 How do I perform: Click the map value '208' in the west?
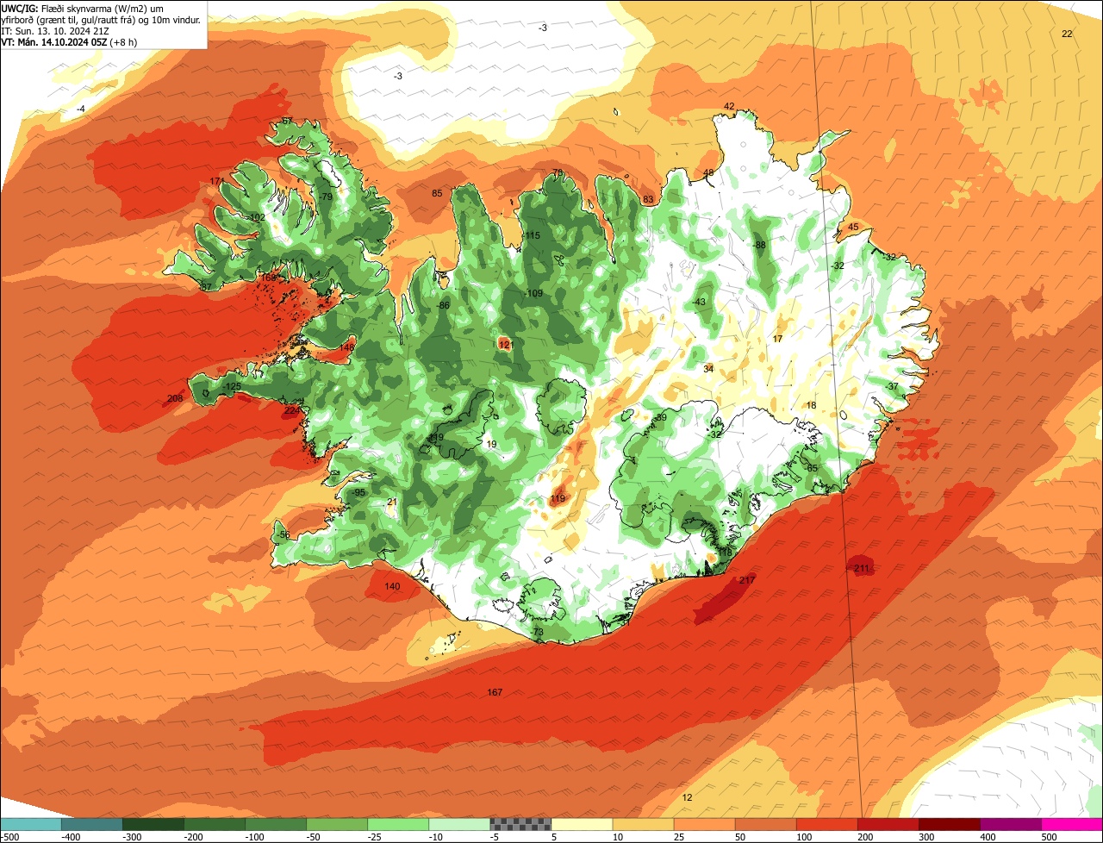(175, 399)
